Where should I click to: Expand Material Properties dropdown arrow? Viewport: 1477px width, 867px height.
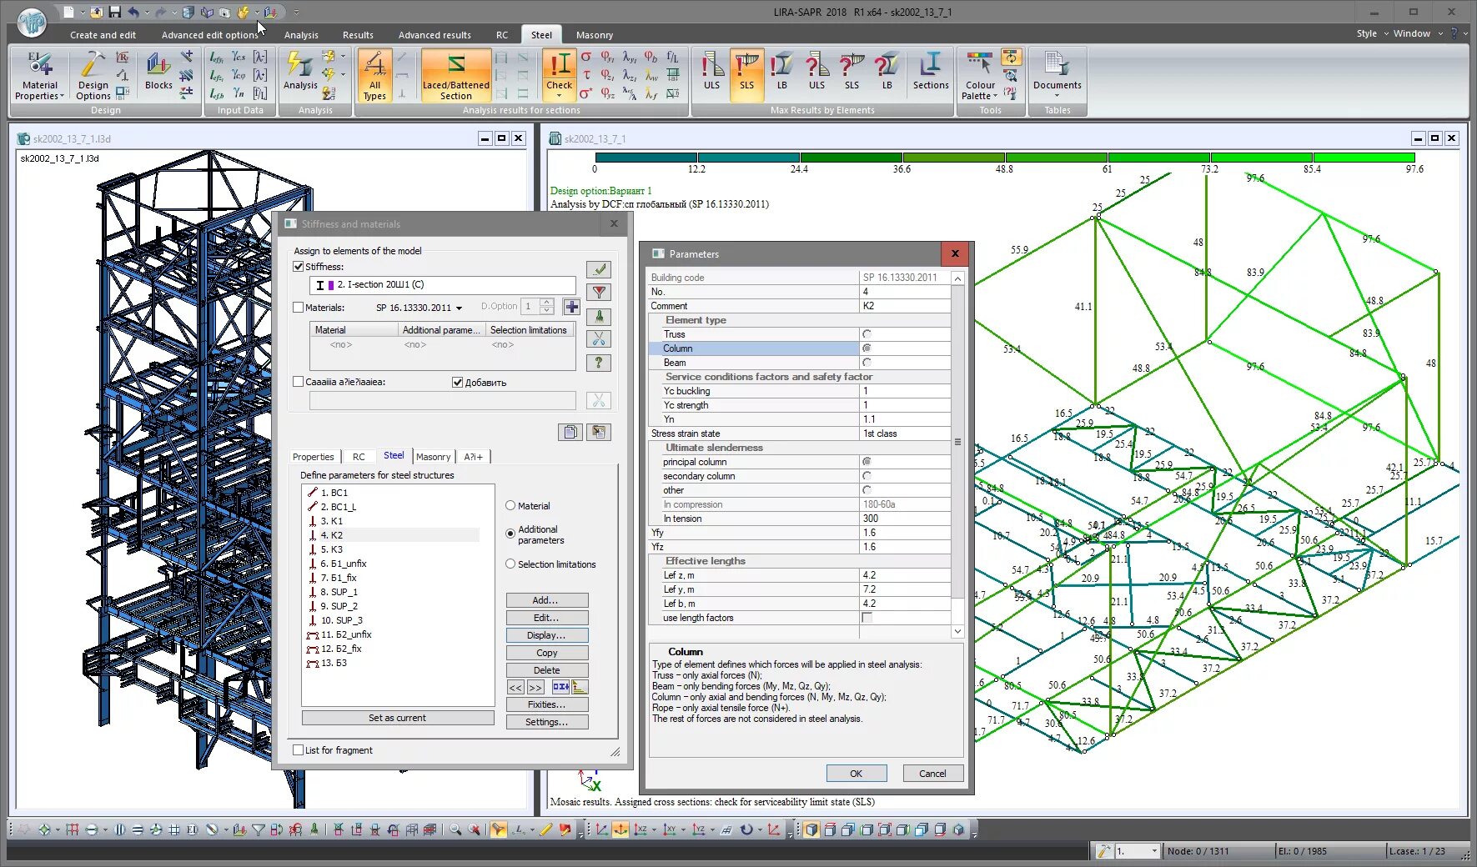coord(62,97)
